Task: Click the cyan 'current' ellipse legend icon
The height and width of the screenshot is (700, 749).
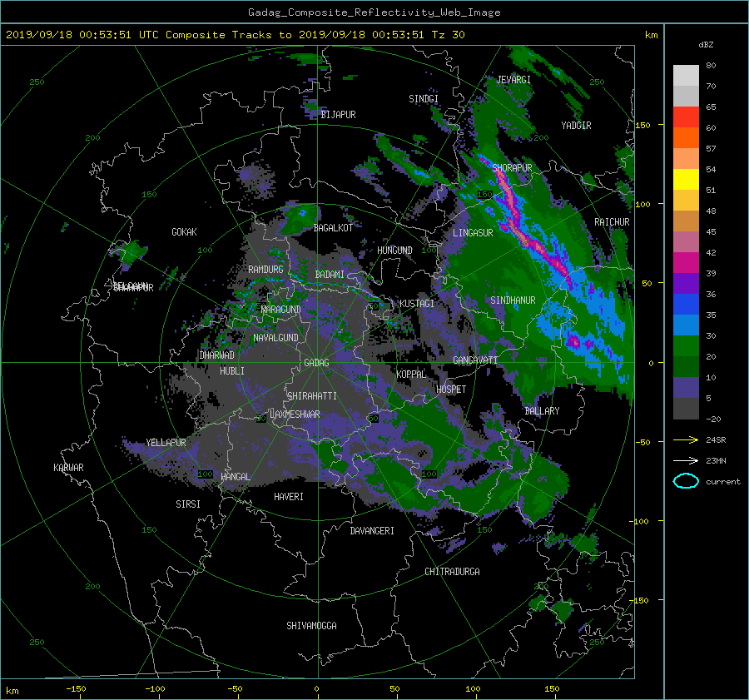Action: coord(686,481)
